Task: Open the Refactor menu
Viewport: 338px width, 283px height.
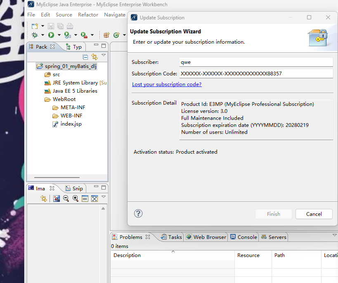Action: pyautogui.click(x=88, y=15)
